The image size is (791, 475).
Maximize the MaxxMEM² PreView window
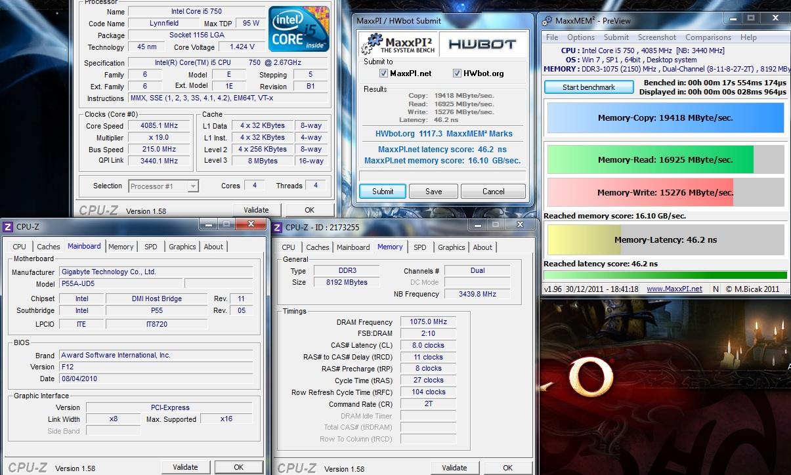(752, 18)
